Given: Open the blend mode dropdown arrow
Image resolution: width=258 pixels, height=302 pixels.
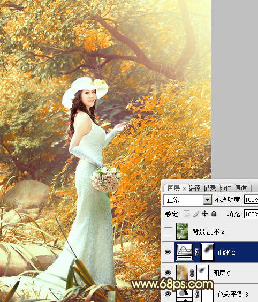Looking at the screenshot, I should pos(207,200).
